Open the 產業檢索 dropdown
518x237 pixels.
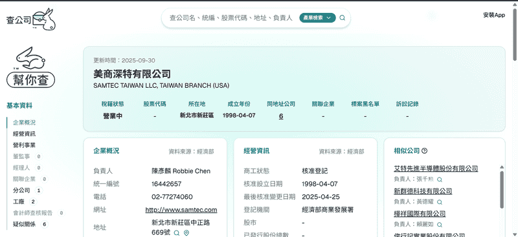317,18
